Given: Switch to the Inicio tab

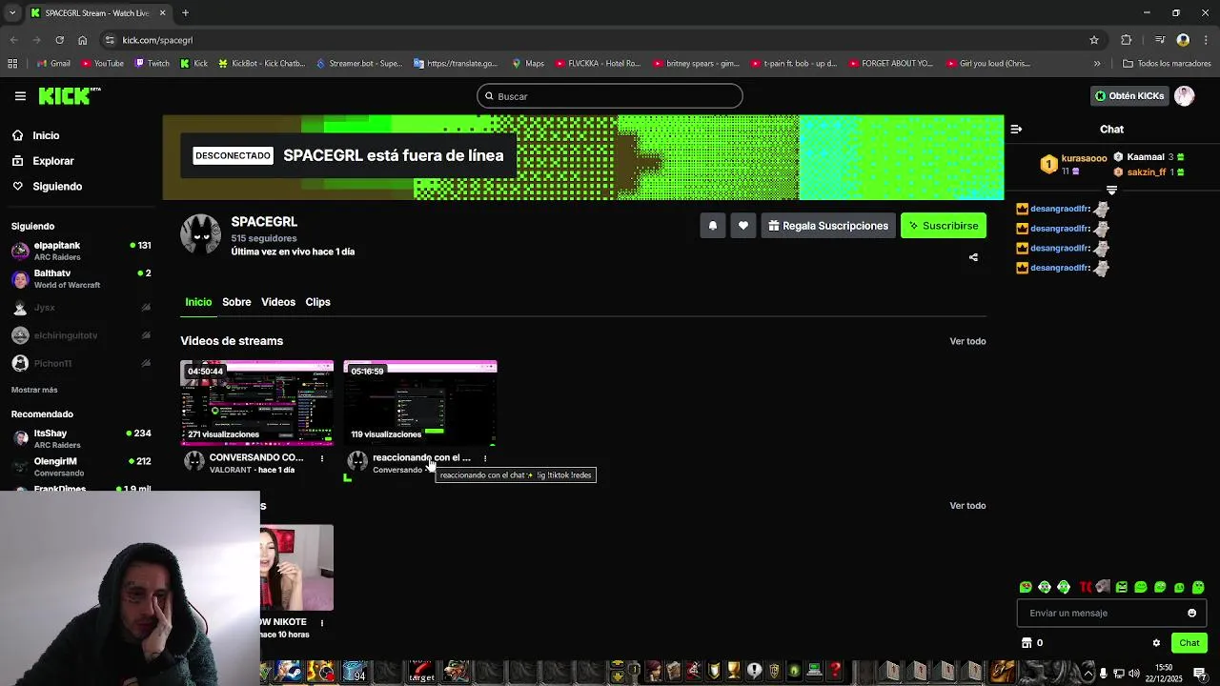Looking at the screenshot, I should coord(198,302).
